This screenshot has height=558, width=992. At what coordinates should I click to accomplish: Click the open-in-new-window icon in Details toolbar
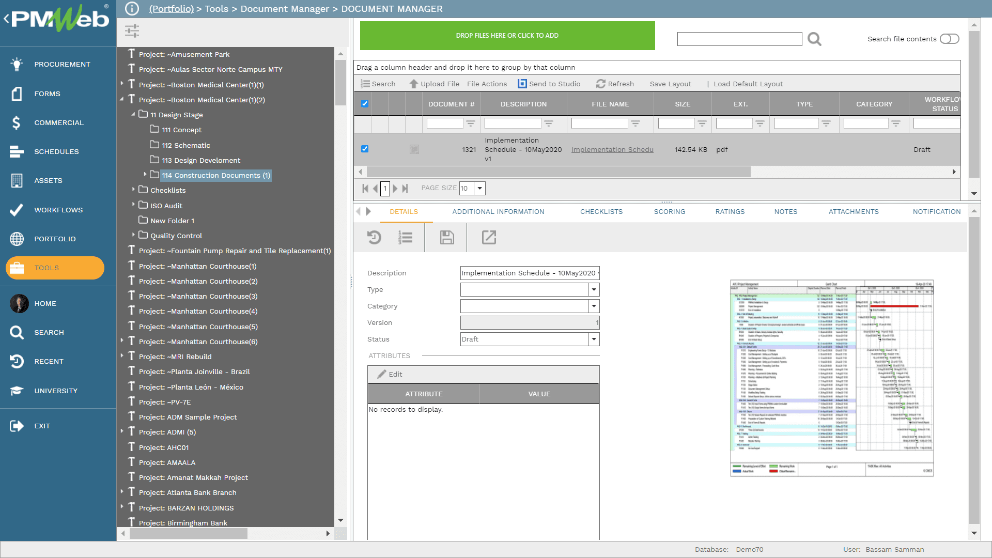pos(489,238)
